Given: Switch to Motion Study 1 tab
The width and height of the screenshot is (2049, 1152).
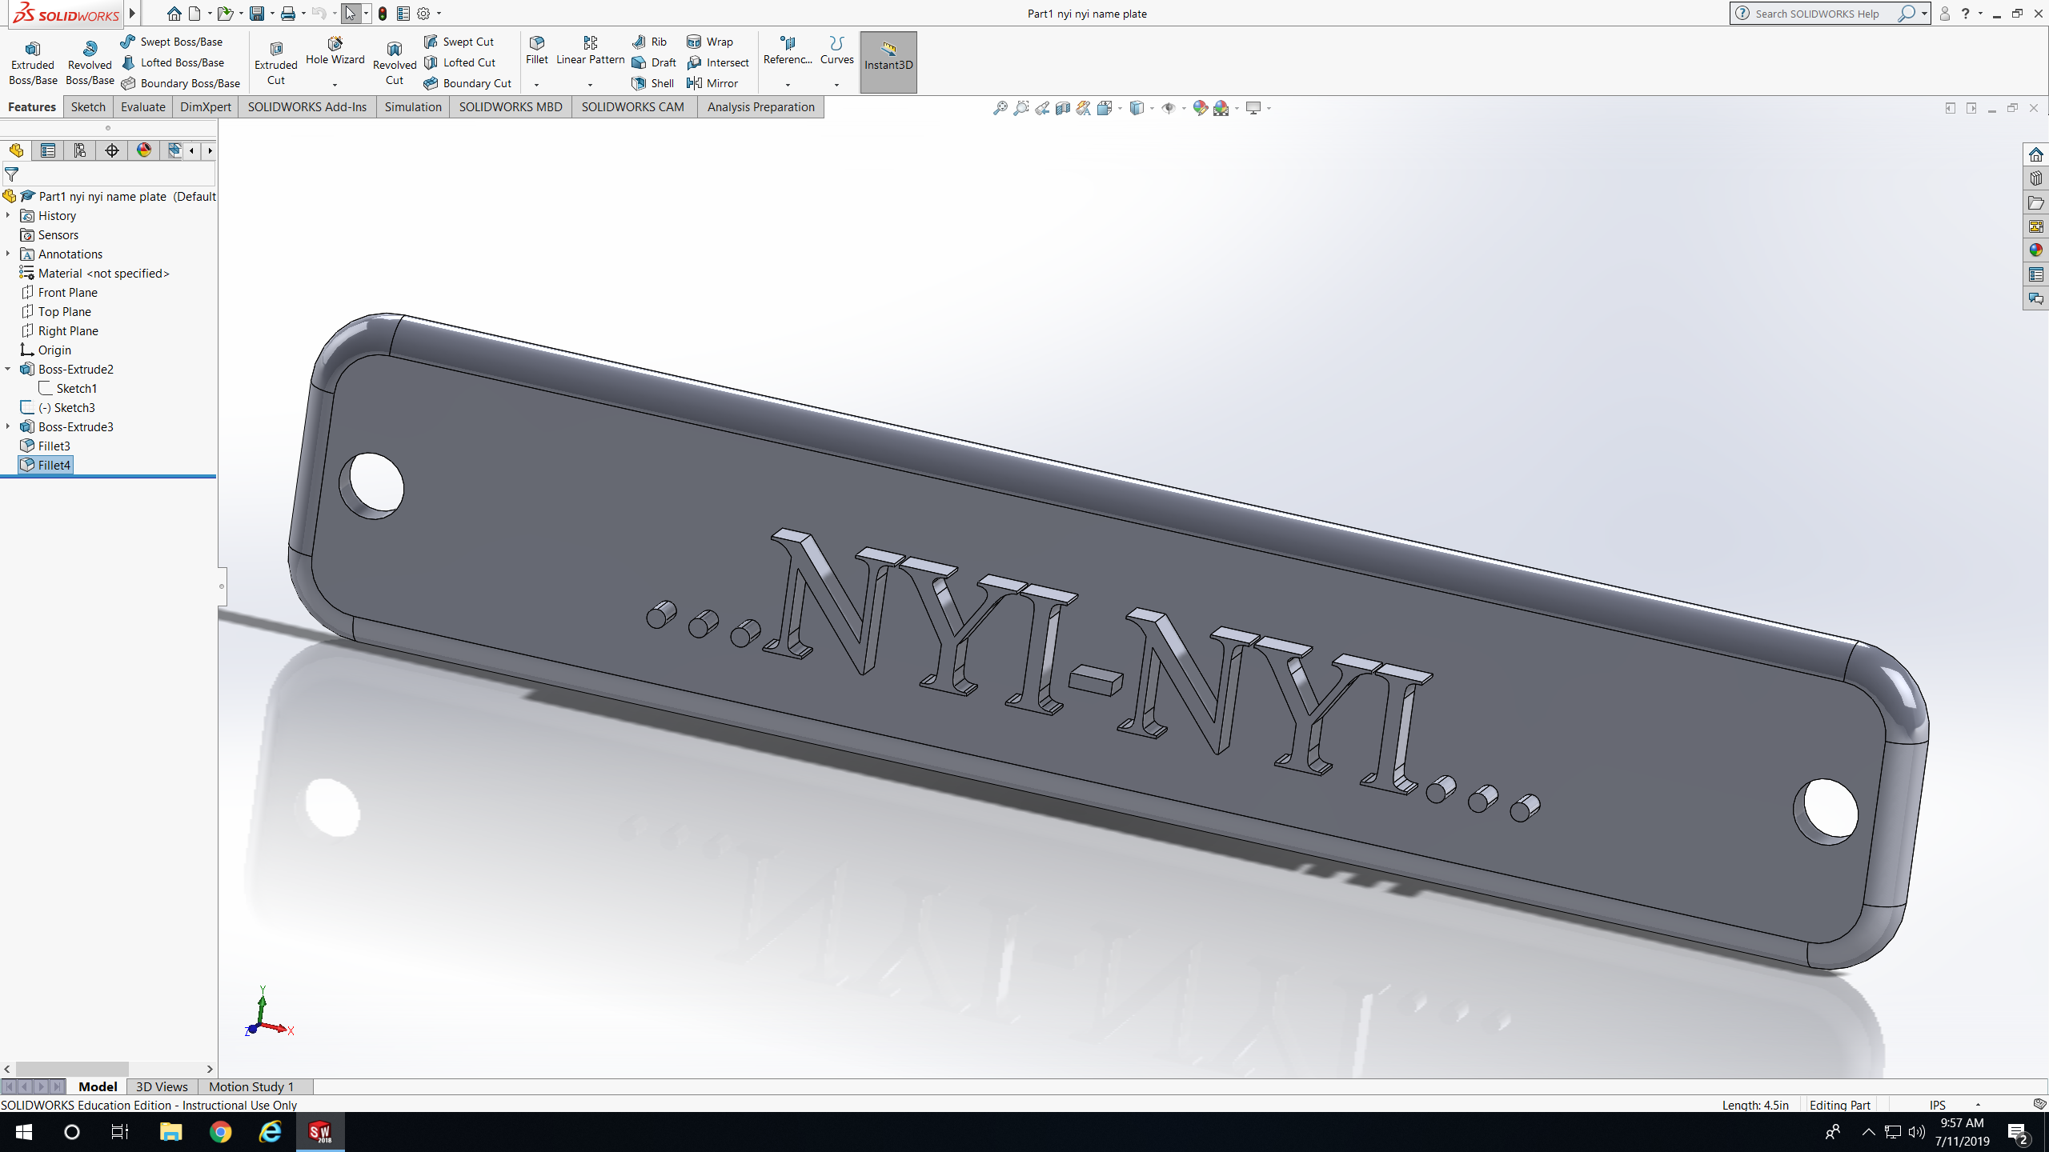Looking at the screenshot, I should (251, 1086).
